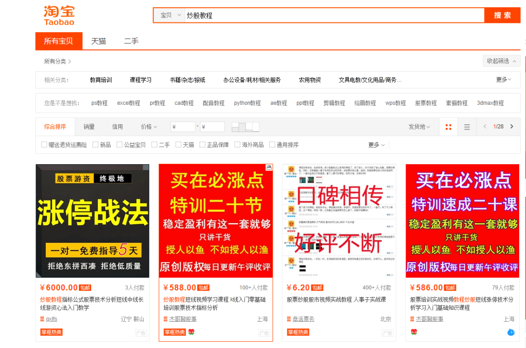Image resolution: width=526 pixels, height=348 pixels.
Task: Expand the 发货地 location dropdown
Action: tap(419, 127)
